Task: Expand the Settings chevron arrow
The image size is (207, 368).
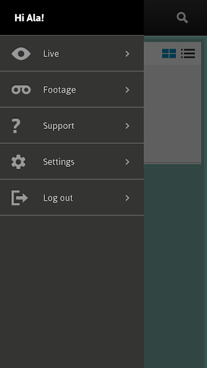Action: tap(128, 162)
